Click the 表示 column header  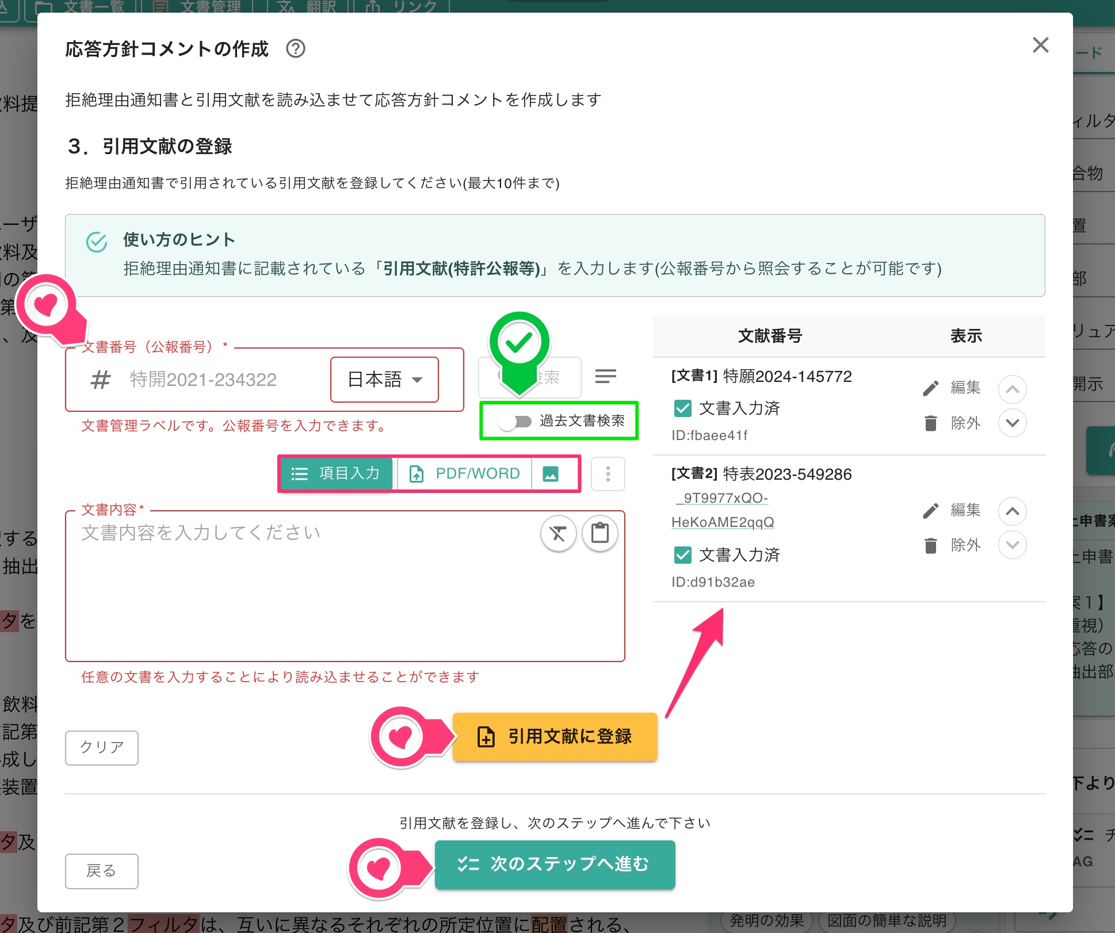pos(966,336)
